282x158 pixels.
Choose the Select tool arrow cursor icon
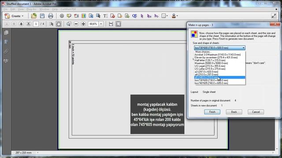pyautogui.click(x=52, y=24)
